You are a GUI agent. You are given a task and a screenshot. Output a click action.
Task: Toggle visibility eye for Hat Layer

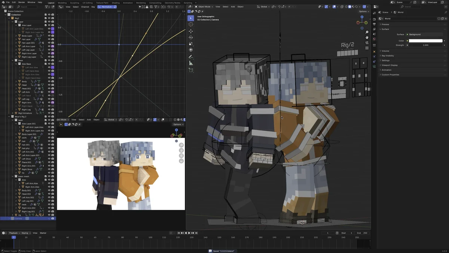(x=49, y=39)
